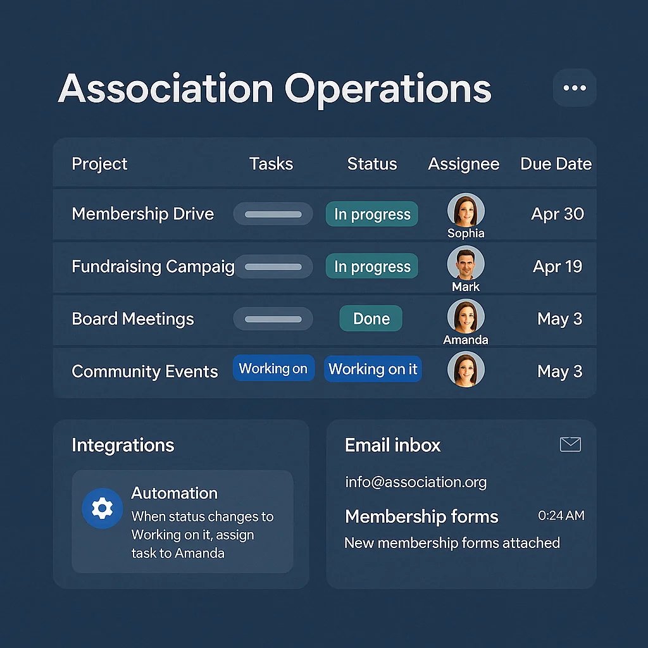This screenshot has height=648, width=648.
Task: Click the Automation gear icon
Action: point(102,508)
